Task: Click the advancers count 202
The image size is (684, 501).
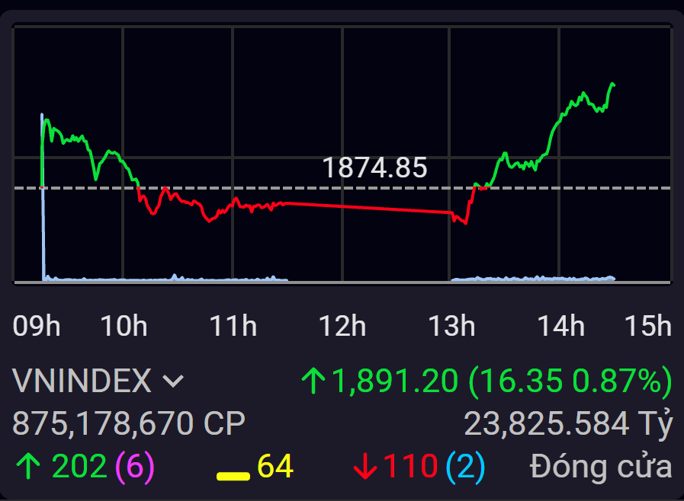Action: click(79, 466)
